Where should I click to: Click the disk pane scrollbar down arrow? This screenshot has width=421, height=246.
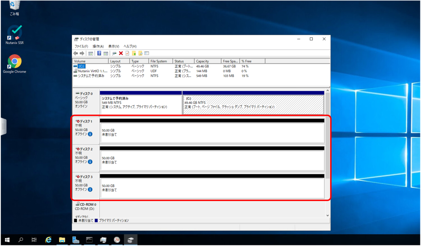pos(328,216)
